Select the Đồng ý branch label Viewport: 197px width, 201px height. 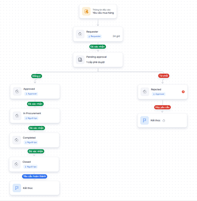click(37, 76)
